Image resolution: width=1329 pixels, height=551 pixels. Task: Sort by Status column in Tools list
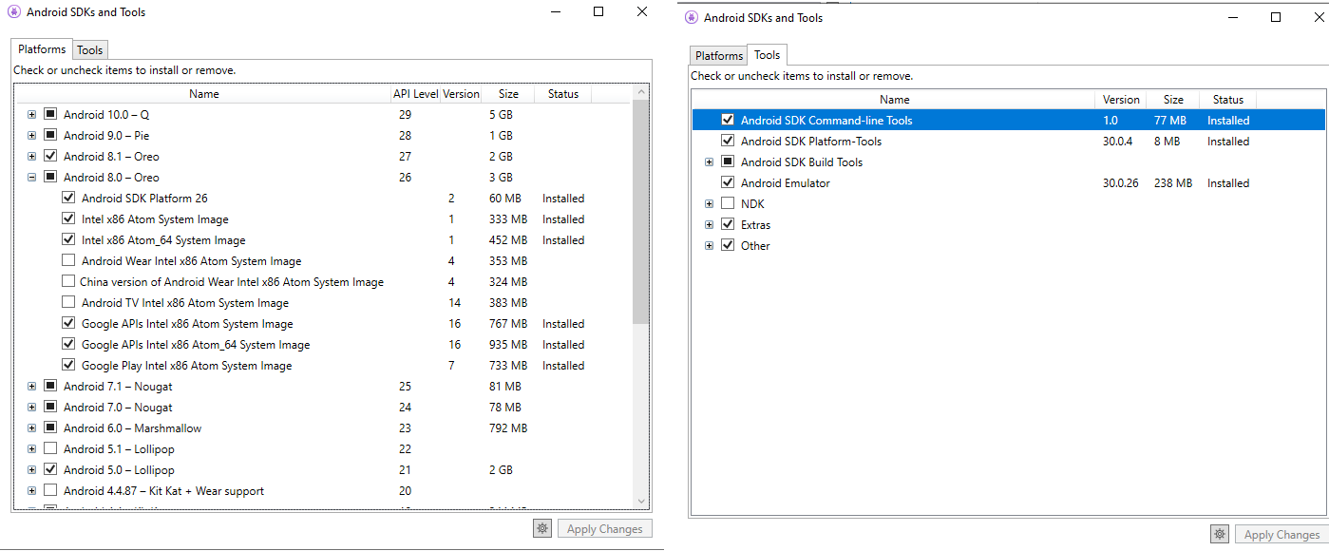1227,100
